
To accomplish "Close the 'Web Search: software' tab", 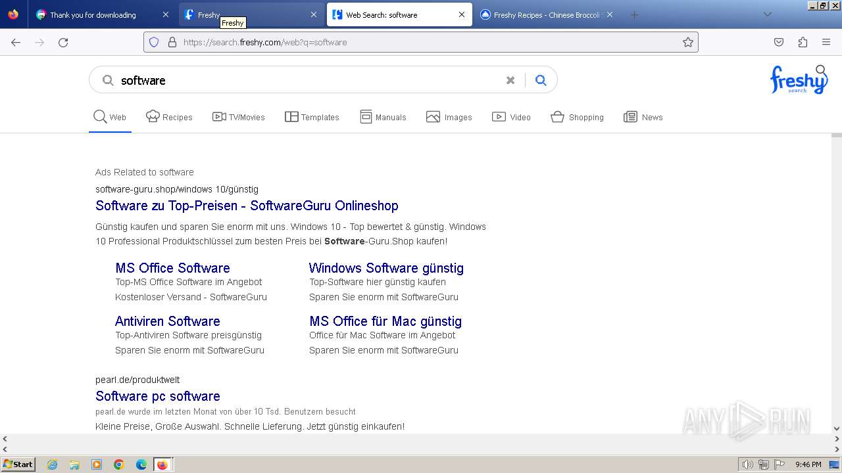I will click(462, 14).
